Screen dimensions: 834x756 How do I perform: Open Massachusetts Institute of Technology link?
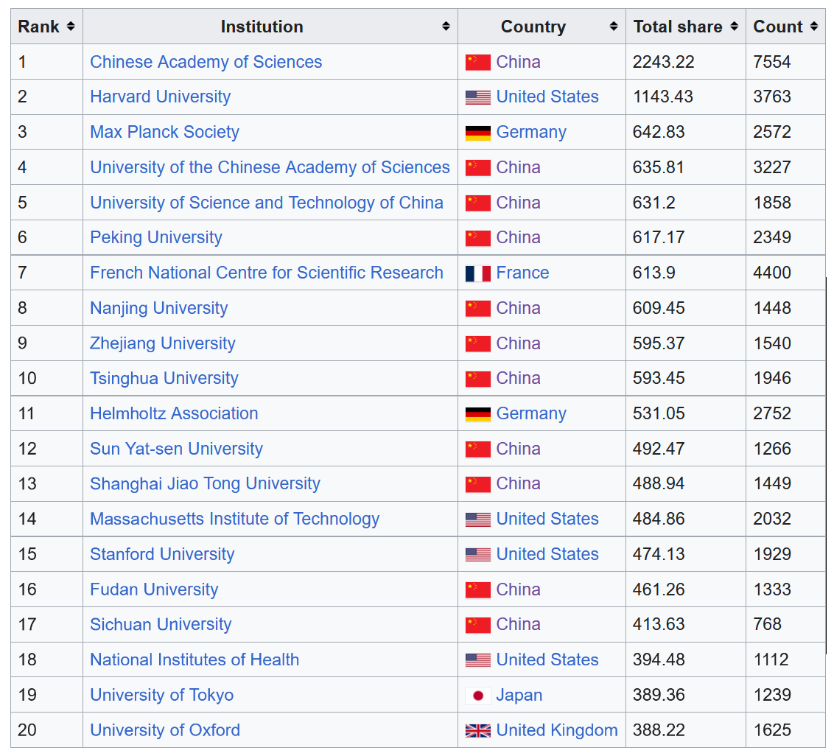(x=234, y=519)
